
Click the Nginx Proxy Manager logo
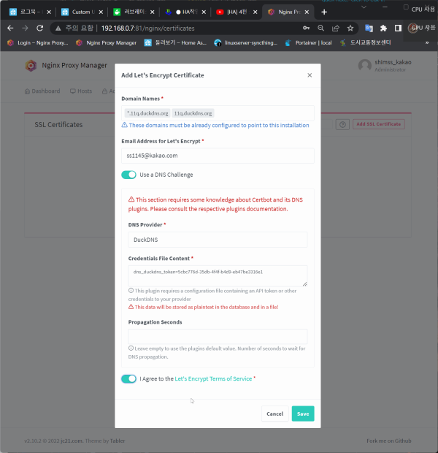coord(31,66)
